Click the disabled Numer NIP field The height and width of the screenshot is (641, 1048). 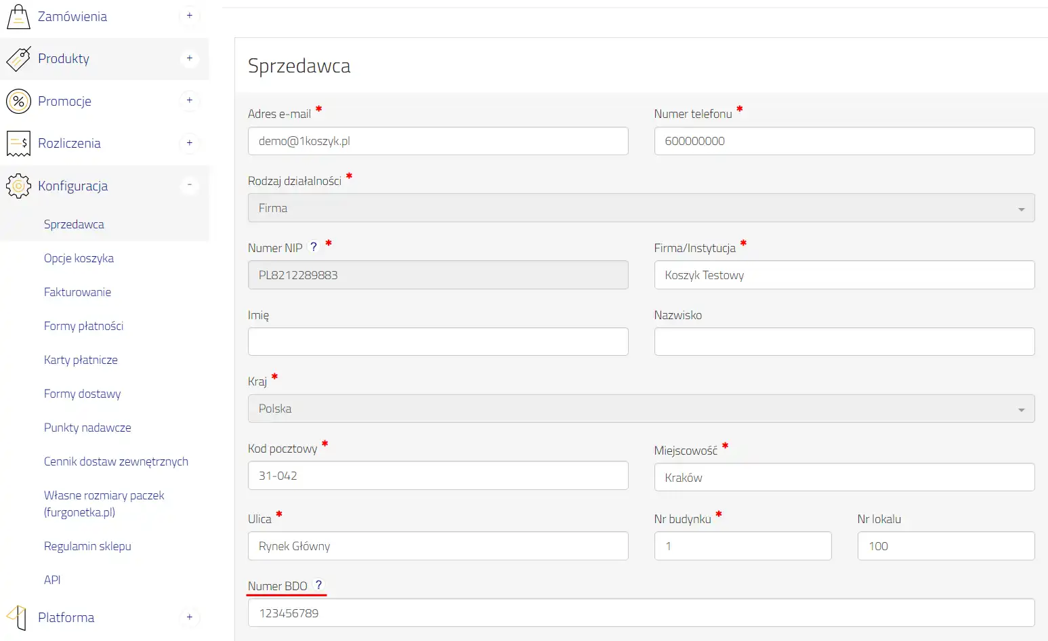point(438,275)
